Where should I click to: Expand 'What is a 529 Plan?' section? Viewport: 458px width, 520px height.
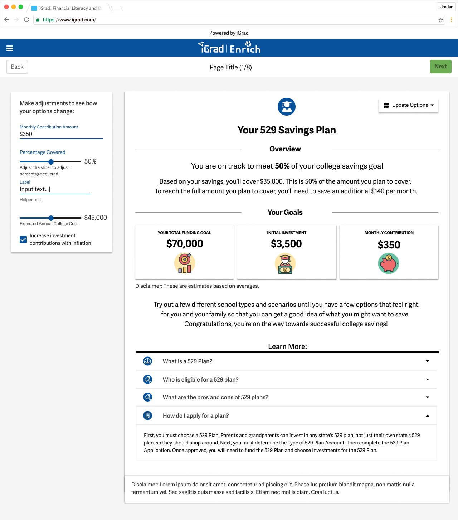(x=286, y=361)
